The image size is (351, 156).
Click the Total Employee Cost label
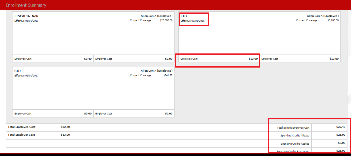[x=22, y=127]
